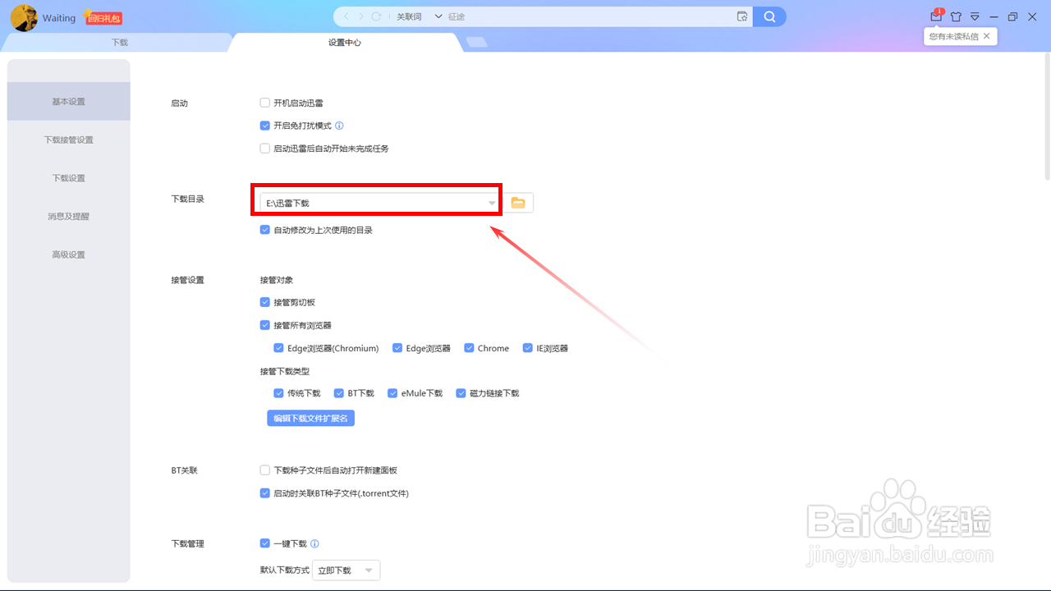Go forward with the right arrow in search bar
Viewport: 1051px width, 591px height.
pos(360,16)
